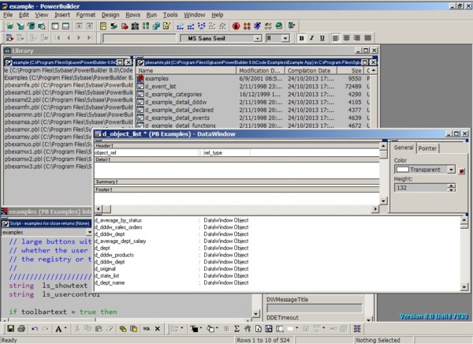Open the Rows menu
473x344 pixels.
(x=132, y=15)
